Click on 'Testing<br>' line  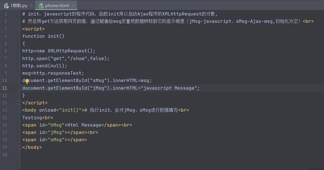coord(38,118)
